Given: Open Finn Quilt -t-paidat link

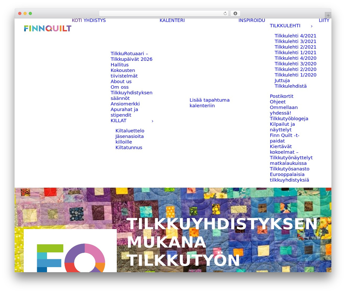Looking at the screenshot, I should tap(284, 138).
